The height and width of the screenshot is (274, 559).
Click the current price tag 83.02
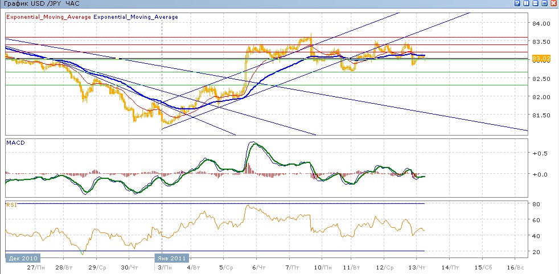click(540, 58)
